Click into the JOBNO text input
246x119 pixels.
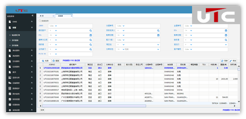pos(70,26)
